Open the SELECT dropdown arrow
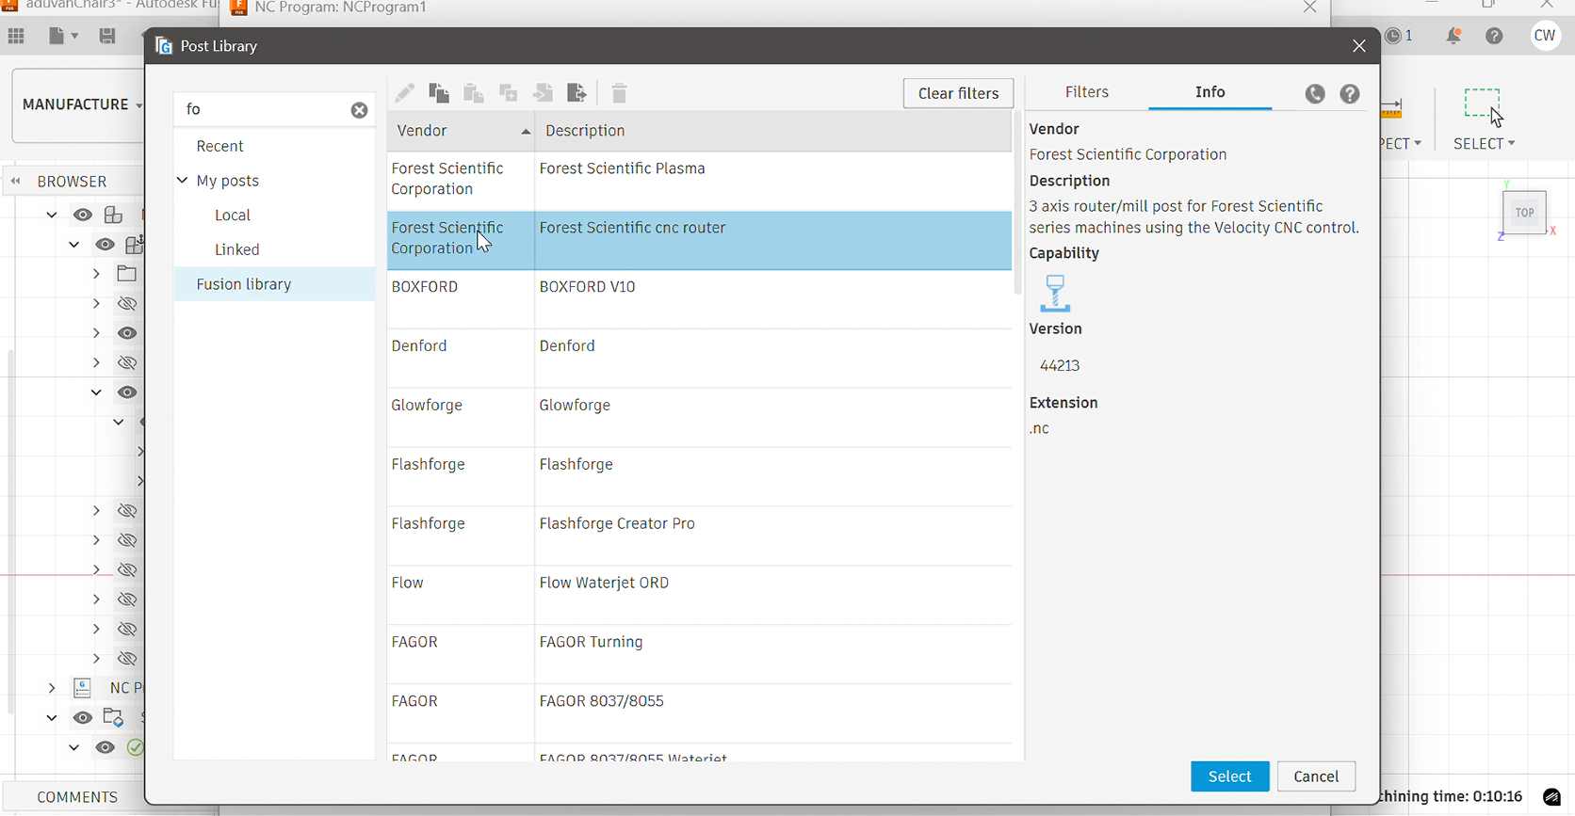Viewport: 1575px width, 816px height. [1512, 143]
